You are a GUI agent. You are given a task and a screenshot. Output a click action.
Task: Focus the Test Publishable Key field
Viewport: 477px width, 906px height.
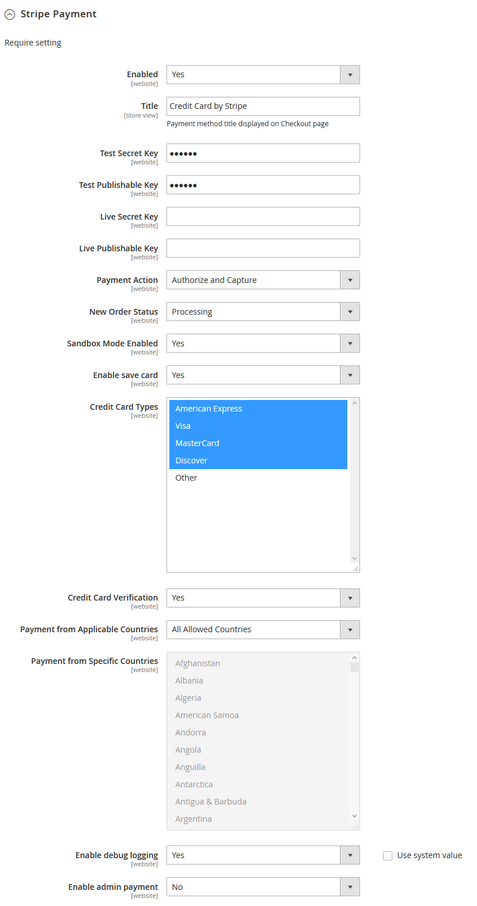coord(263,185)
